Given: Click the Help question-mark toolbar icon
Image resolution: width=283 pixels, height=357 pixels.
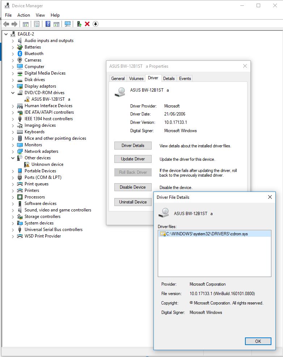Looking at the screenshot, I should [x=48, y=24].
